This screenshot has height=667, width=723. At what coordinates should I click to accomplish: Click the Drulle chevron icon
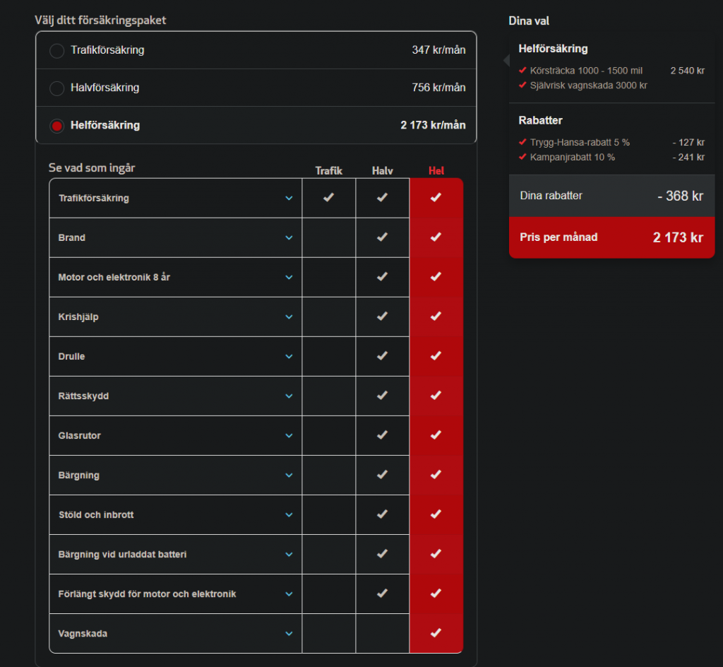click(x=289, y=357)
